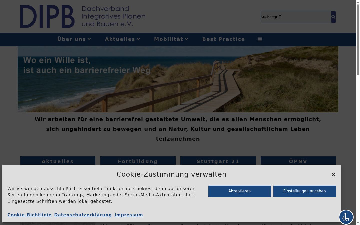This screenshot has height=225, width=360.
Task: Select the Aktuelles category tile
Action: 58,161
